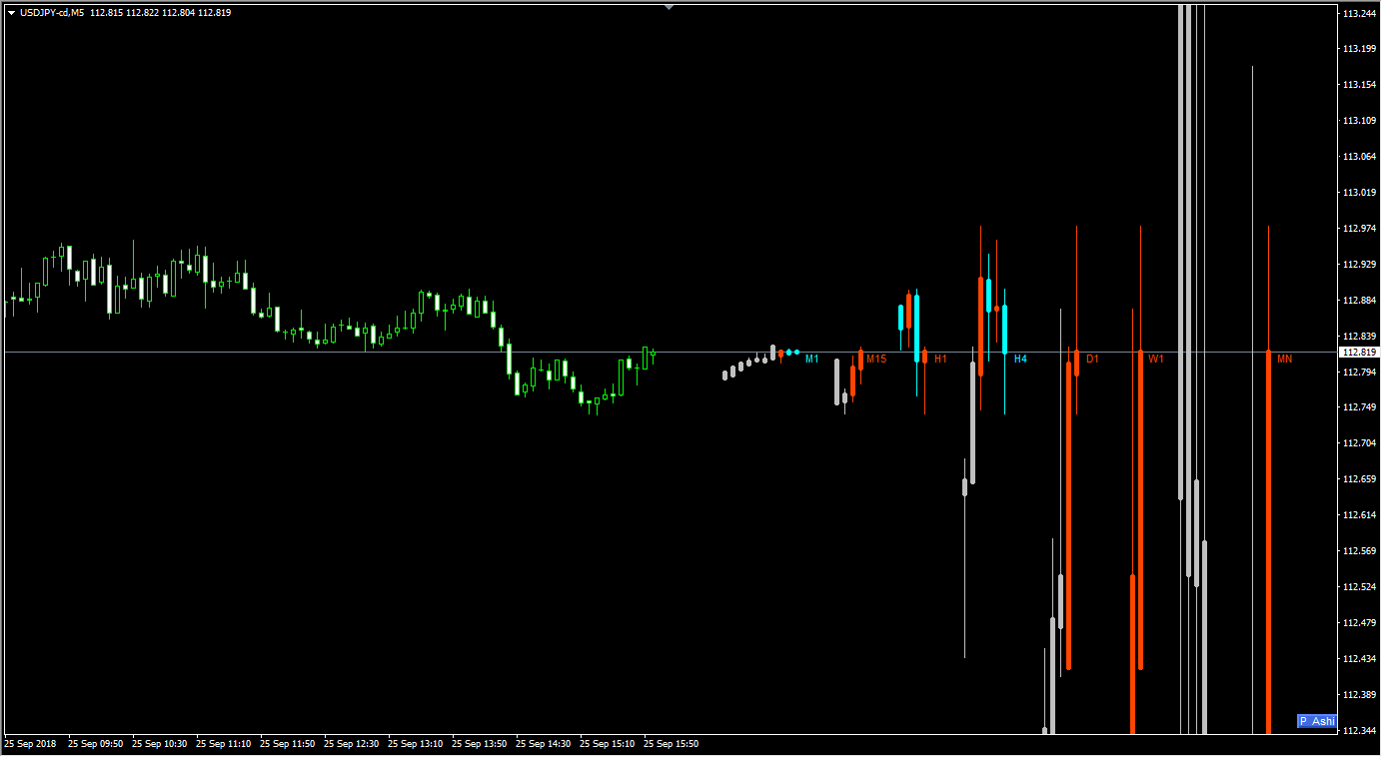This screenshot has width=1382, height=757.
Task: Click the 25 Sep 12:30 time axis label
Action: pyautogui.click(x=352, y=744)
